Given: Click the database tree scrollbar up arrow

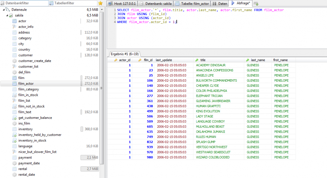Looking at the screenshot, I should click(x=102, y=10).
